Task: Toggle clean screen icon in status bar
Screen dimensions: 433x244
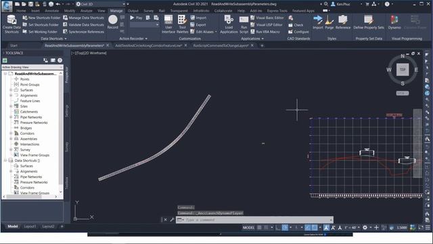Action: (421, 228)
